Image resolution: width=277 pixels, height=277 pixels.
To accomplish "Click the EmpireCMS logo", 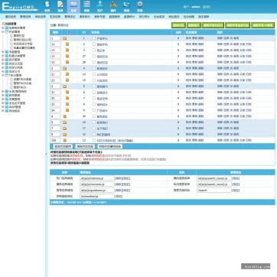I will point(20,7).
